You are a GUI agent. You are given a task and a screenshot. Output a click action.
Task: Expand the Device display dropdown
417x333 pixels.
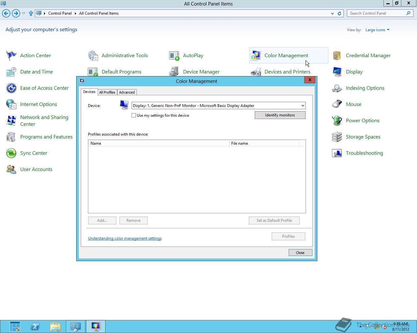pos(303,106)
